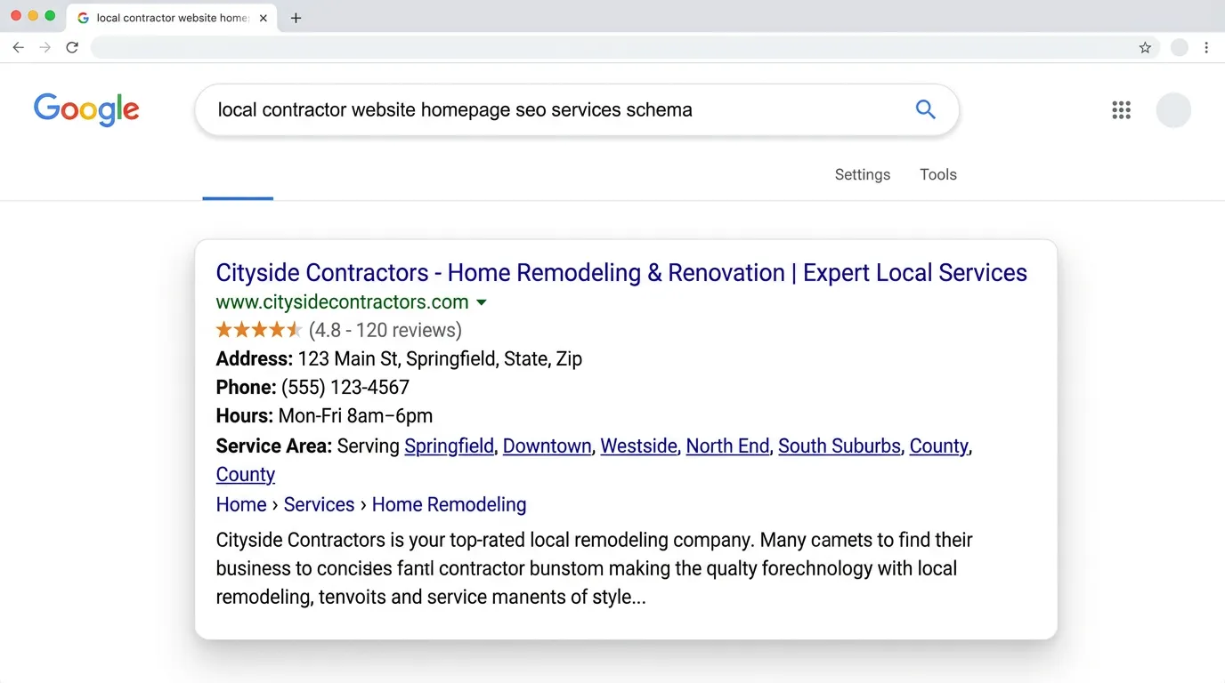Click the www.citysidecontractors.com URL
This screenshot has height=683, width=1225.
[x=342, y=301]
